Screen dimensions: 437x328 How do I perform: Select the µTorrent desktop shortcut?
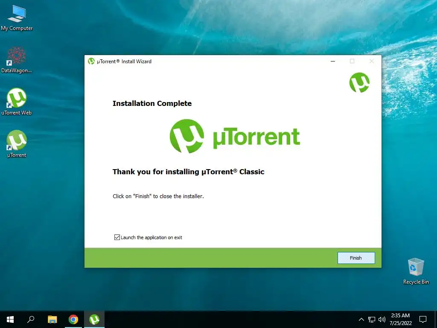point(17,144)
